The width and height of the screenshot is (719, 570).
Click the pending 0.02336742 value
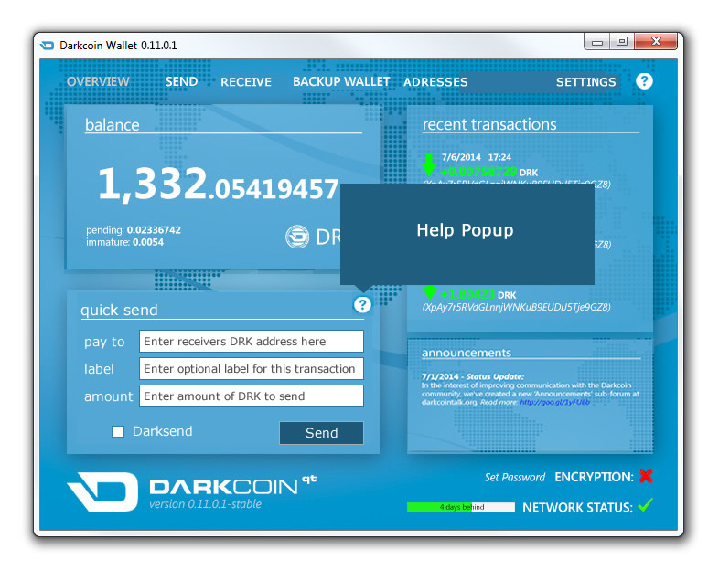tap(154, 230)
